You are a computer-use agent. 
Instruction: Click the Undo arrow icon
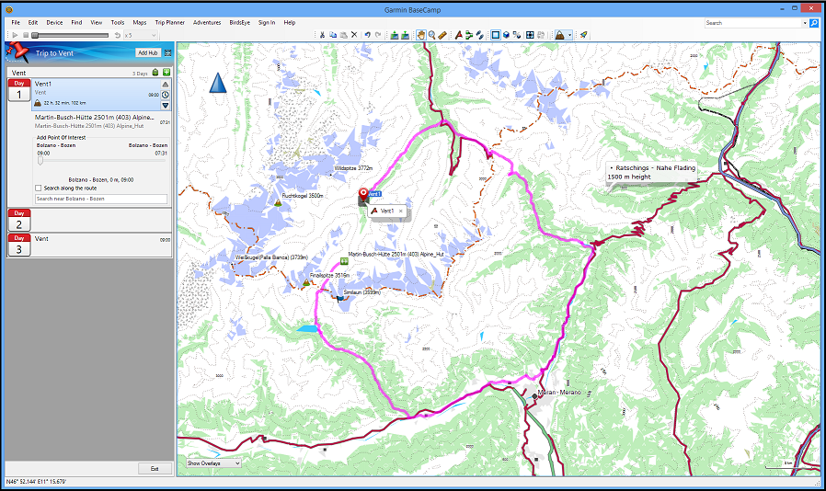(368, 35)
